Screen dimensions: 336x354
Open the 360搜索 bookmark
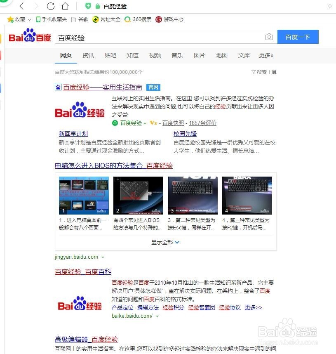138,19
